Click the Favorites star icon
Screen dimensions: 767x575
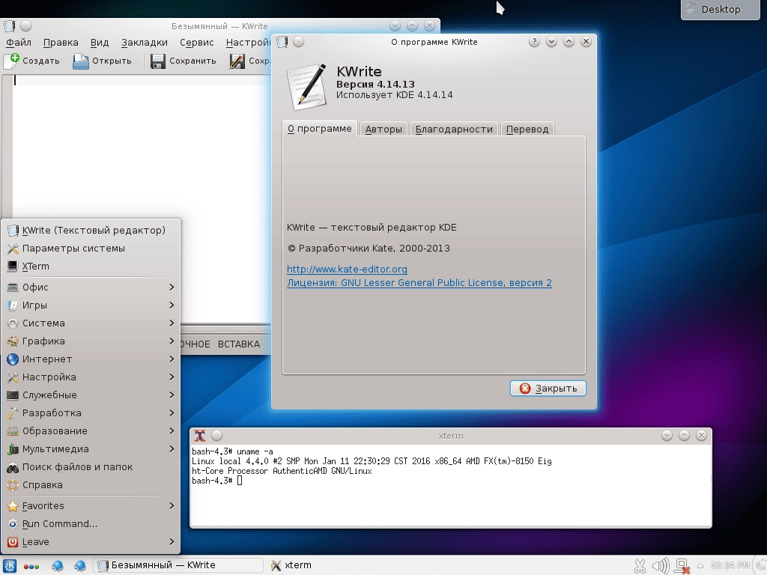pyautogui.click(x=13, y=506)
